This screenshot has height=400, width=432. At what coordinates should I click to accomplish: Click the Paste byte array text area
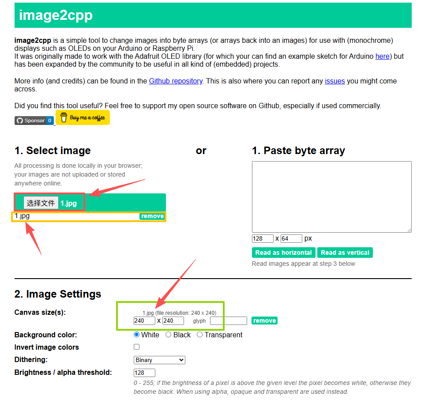(331, 196)
